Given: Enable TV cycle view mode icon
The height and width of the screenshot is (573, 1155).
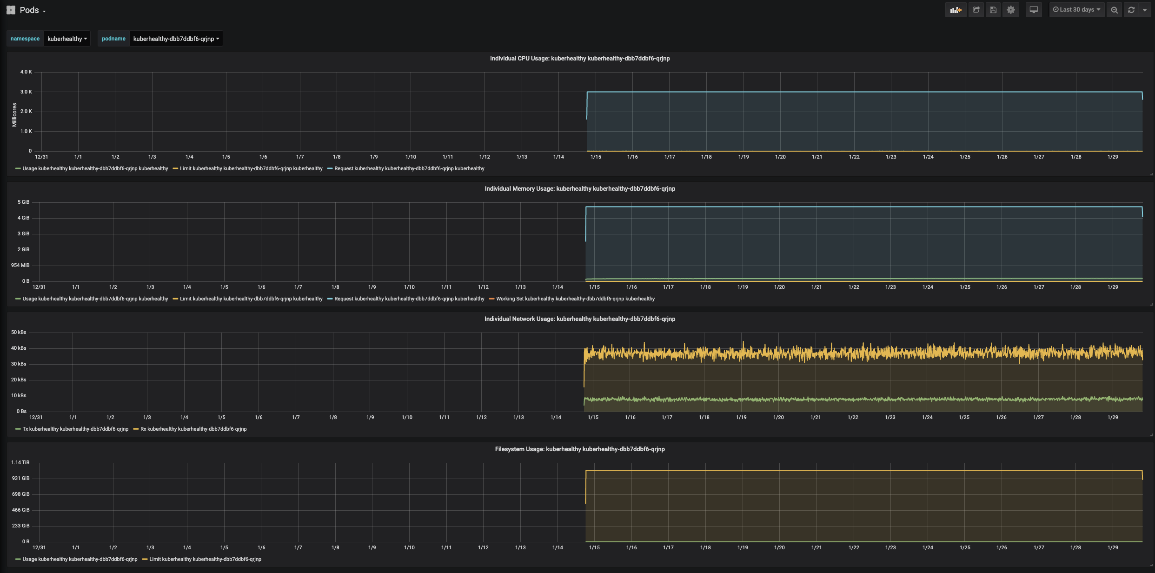Looking at the screenshot, I should [1033, 10].
